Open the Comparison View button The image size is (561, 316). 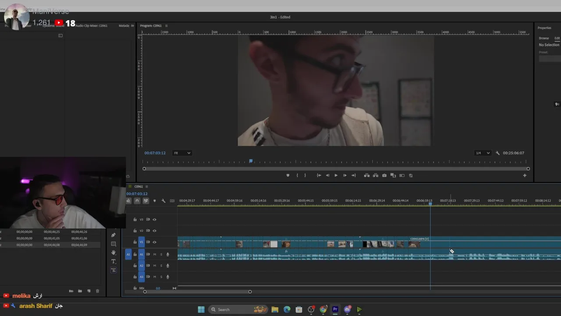point(393,176)
